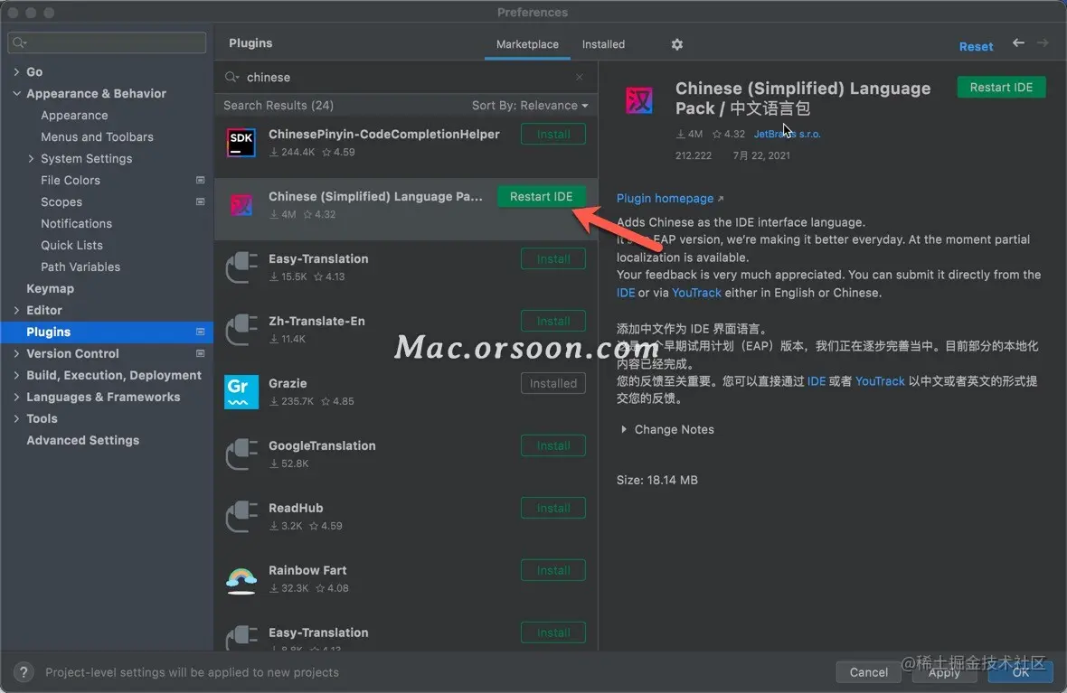The image size is (1067, 693).
Task: Open the plugins settings gear menu
Action: coord(676,44)
